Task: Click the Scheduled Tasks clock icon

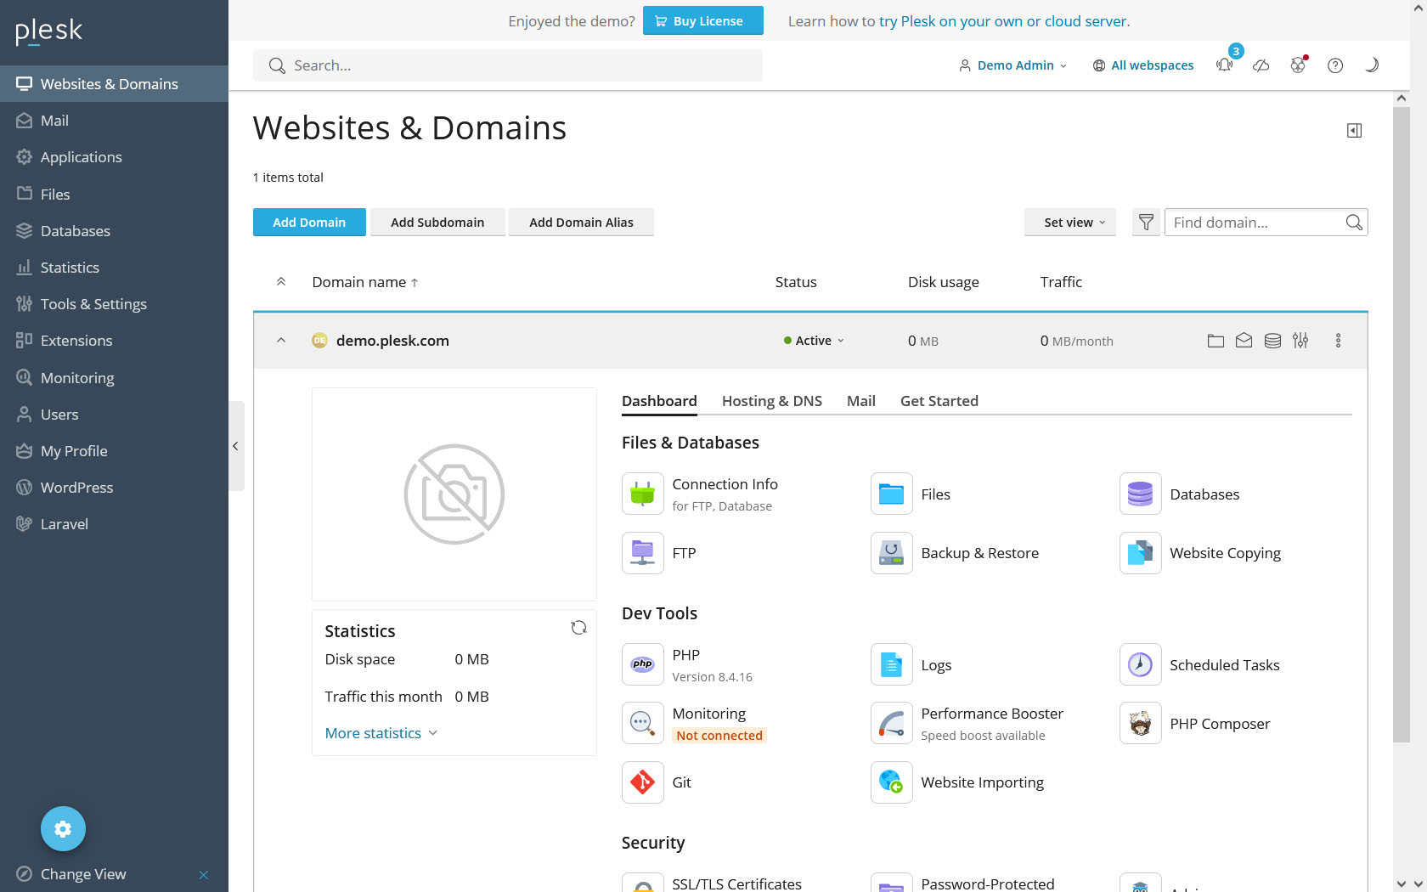Action: (x=1140, y=665)
